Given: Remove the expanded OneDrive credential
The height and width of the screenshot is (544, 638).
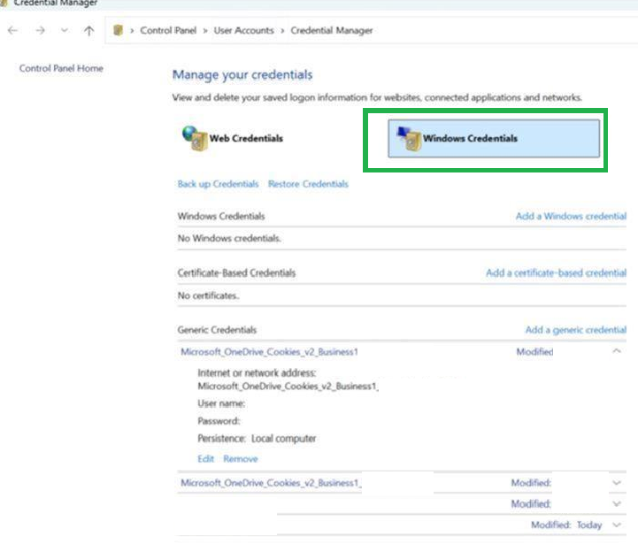Looking at the screenshot, I should tap(241, 459).
